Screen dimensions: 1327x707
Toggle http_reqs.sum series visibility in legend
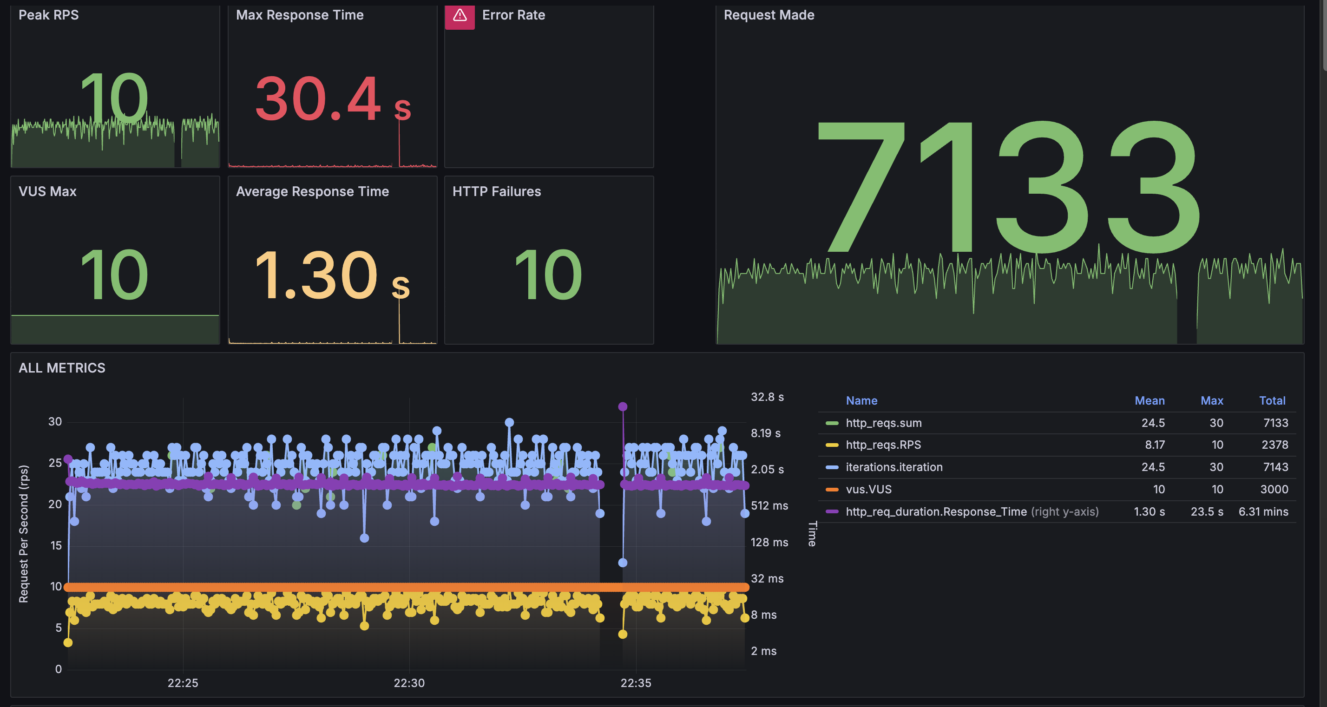point(883,423)
